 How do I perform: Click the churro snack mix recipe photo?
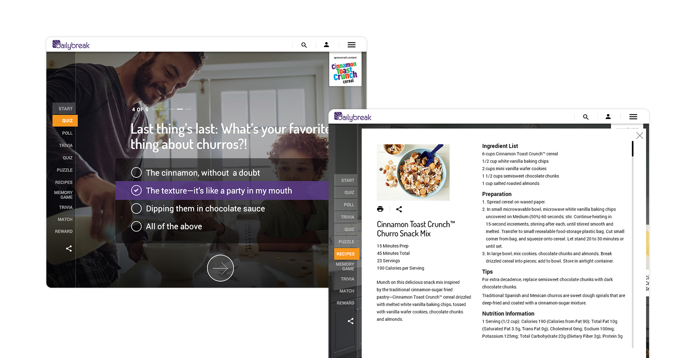(x=413, y=172)
